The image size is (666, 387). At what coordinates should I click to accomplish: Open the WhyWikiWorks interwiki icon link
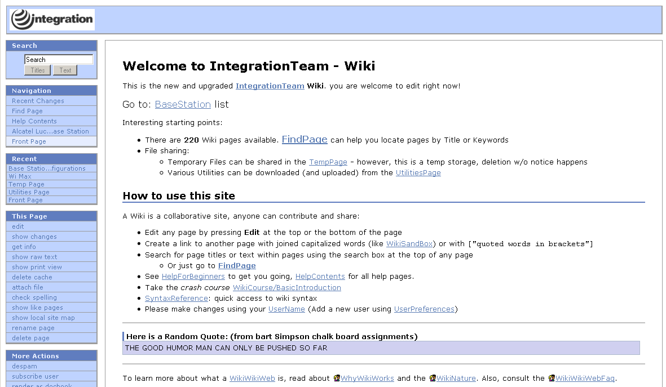pyautogui.click(x=337, y=378)
